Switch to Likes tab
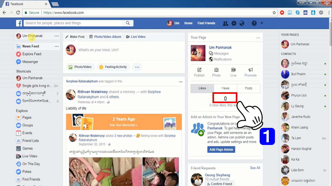 202,88
